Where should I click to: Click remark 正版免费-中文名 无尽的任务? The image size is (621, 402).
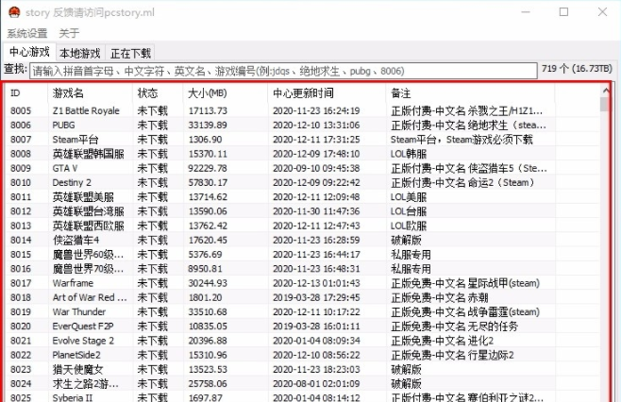[454, 327]
